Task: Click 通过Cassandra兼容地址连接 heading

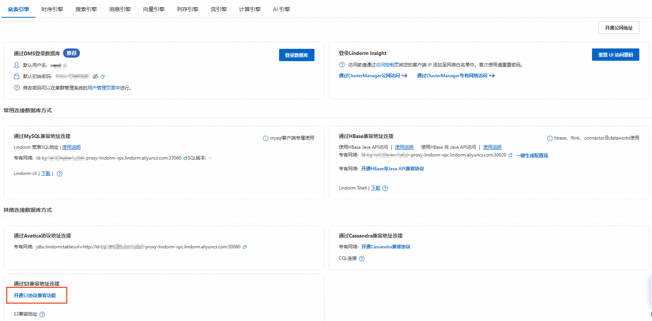Action: [371, 236]
